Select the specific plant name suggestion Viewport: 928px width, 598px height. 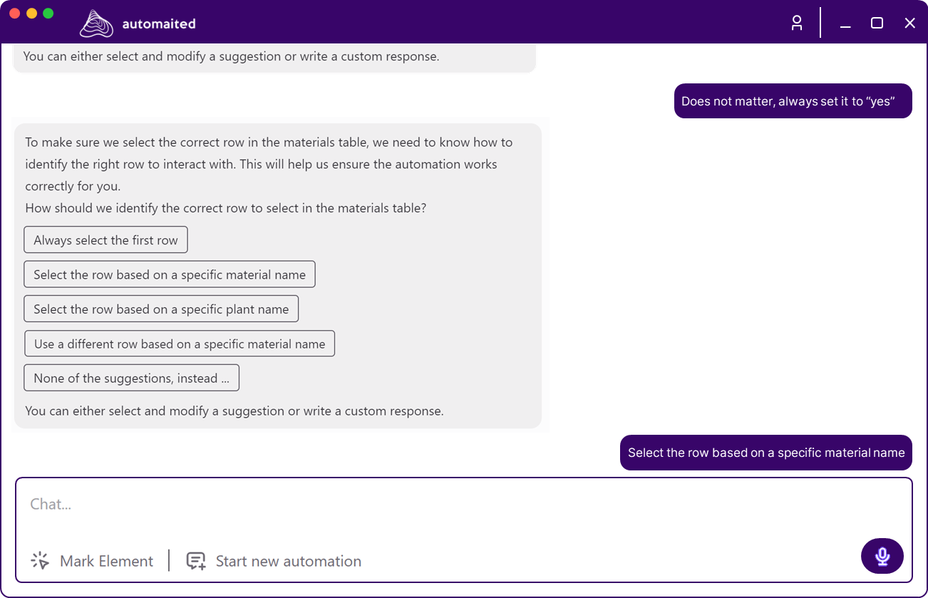click(161, 309)
